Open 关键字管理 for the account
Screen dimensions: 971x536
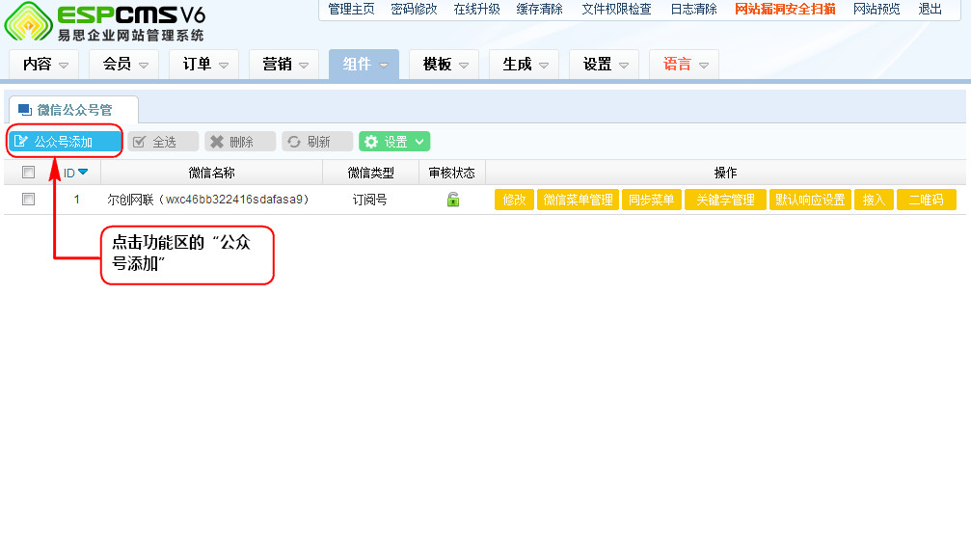pyautogui.click(x=725, y=200)
